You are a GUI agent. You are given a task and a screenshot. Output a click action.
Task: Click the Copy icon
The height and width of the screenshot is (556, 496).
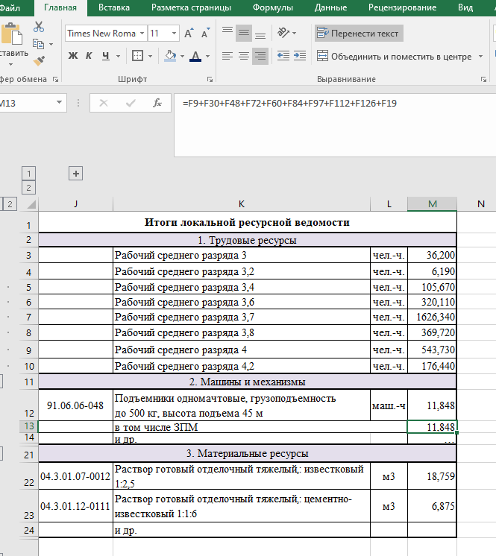click(x=38, y=44)
